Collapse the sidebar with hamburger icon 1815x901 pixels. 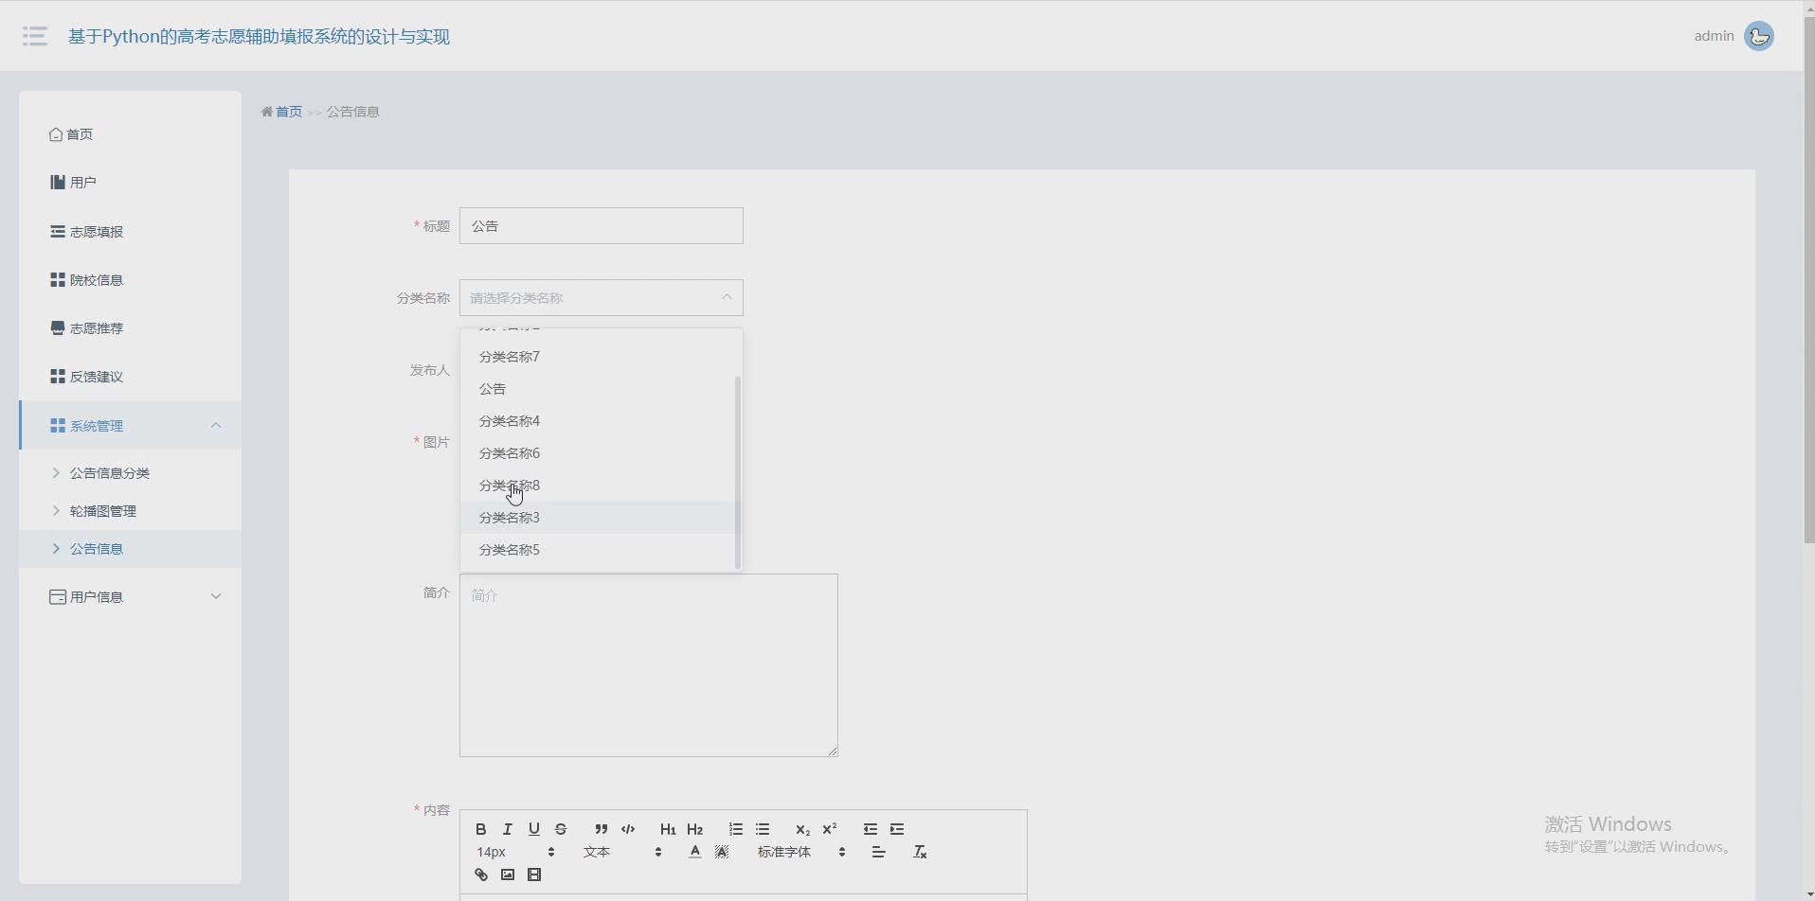[35, 36]
